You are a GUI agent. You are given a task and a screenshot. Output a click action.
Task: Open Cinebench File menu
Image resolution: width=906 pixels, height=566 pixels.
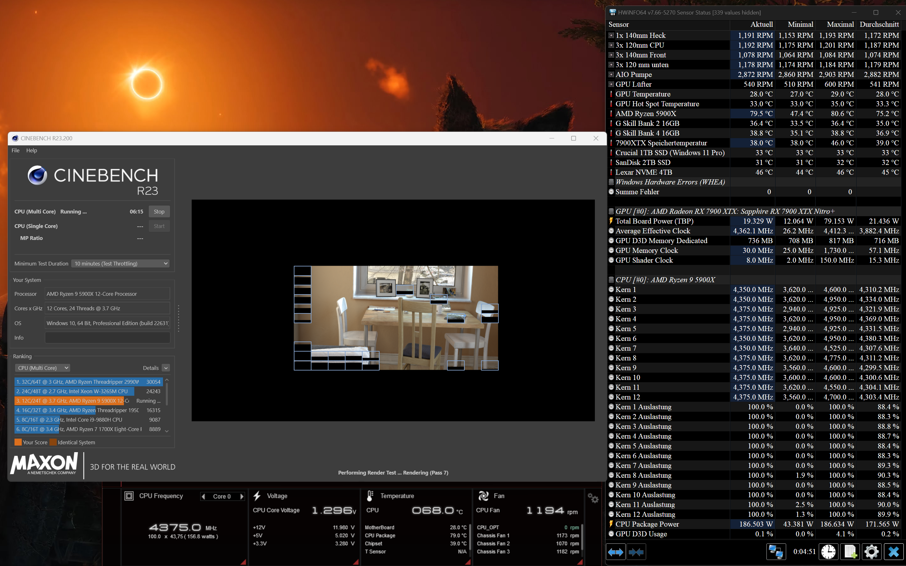pos(15,150)
